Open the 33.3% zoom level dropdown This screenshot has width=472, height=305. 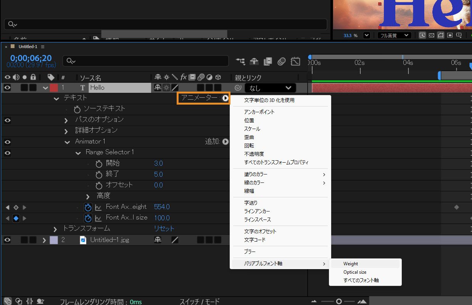point(366,35)
